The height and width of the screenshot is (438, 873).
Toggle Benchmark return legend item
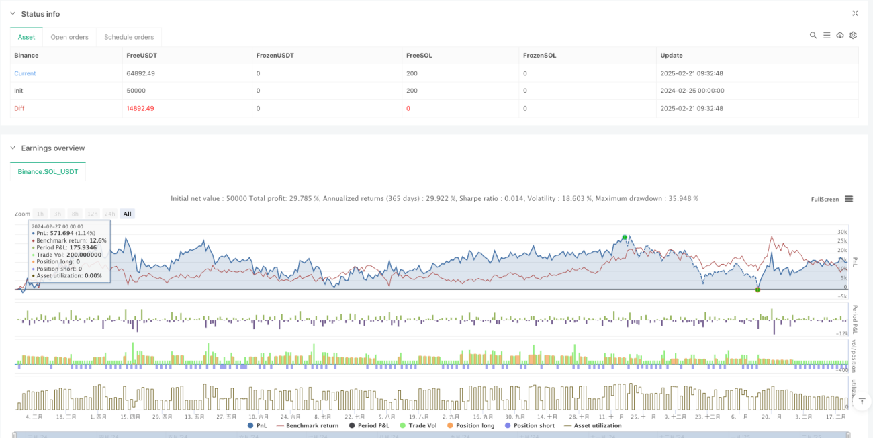click(307, 425)
